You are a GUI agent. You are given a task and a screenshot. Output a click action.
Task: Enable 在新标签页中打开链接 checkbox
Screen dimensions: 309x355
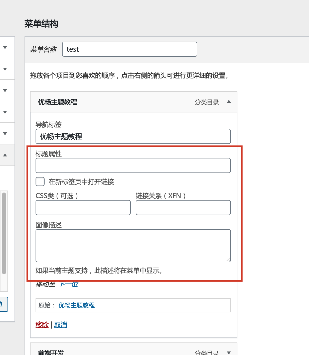40,182
